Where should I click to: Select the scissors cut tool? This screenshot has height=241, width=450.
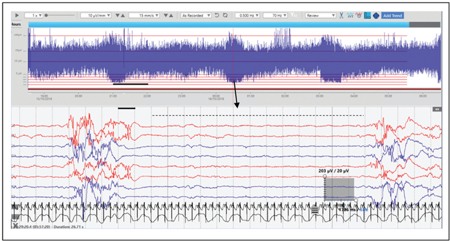pyautogui.click(x=341, y=15)
